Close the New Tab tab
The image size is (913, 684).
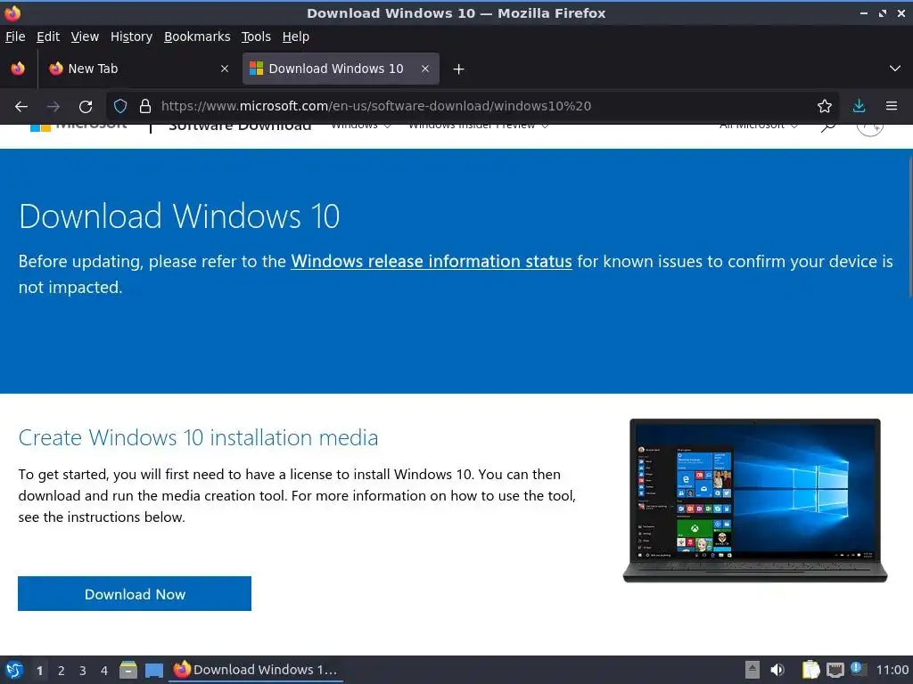pyautogui.click(x=224, y=69)
